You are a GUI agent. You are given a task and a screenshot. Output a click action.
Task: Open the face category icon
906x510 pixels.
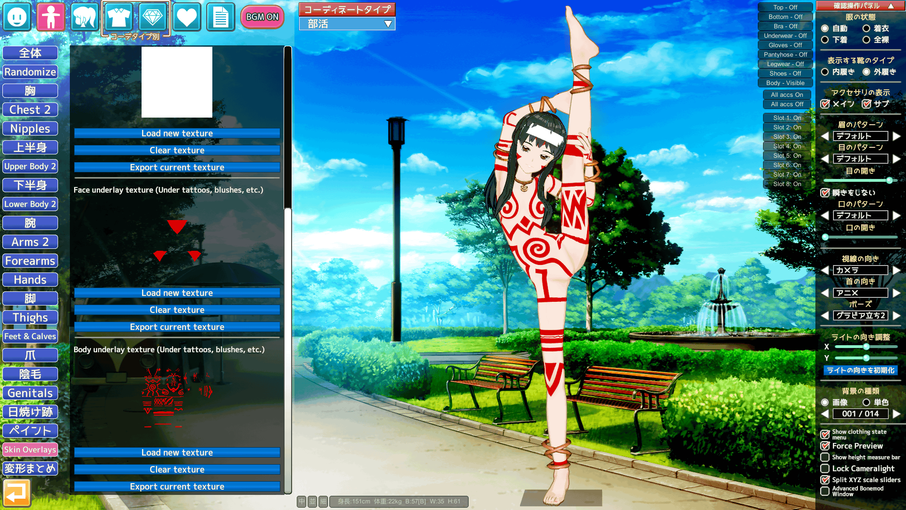(17, 17)
